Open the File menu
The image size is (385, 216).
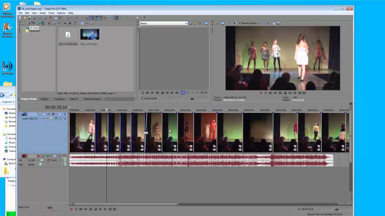pos(20,13)
